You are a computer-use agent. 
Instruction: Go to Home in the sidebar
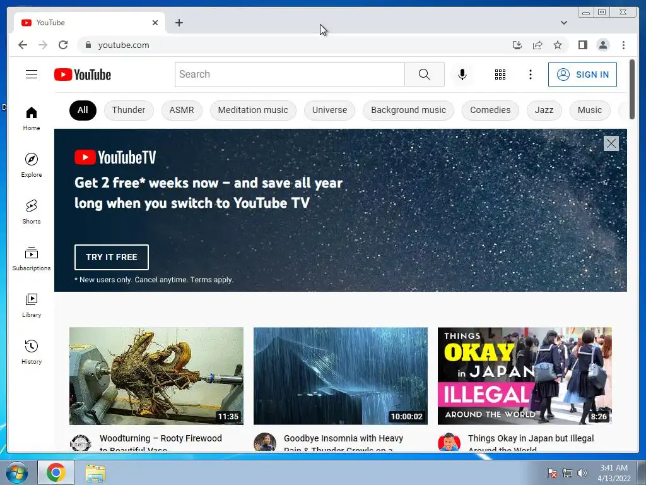coord(32,119)
